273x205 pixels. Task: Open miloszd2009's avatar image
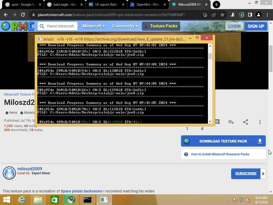click(x=9, y=173)
